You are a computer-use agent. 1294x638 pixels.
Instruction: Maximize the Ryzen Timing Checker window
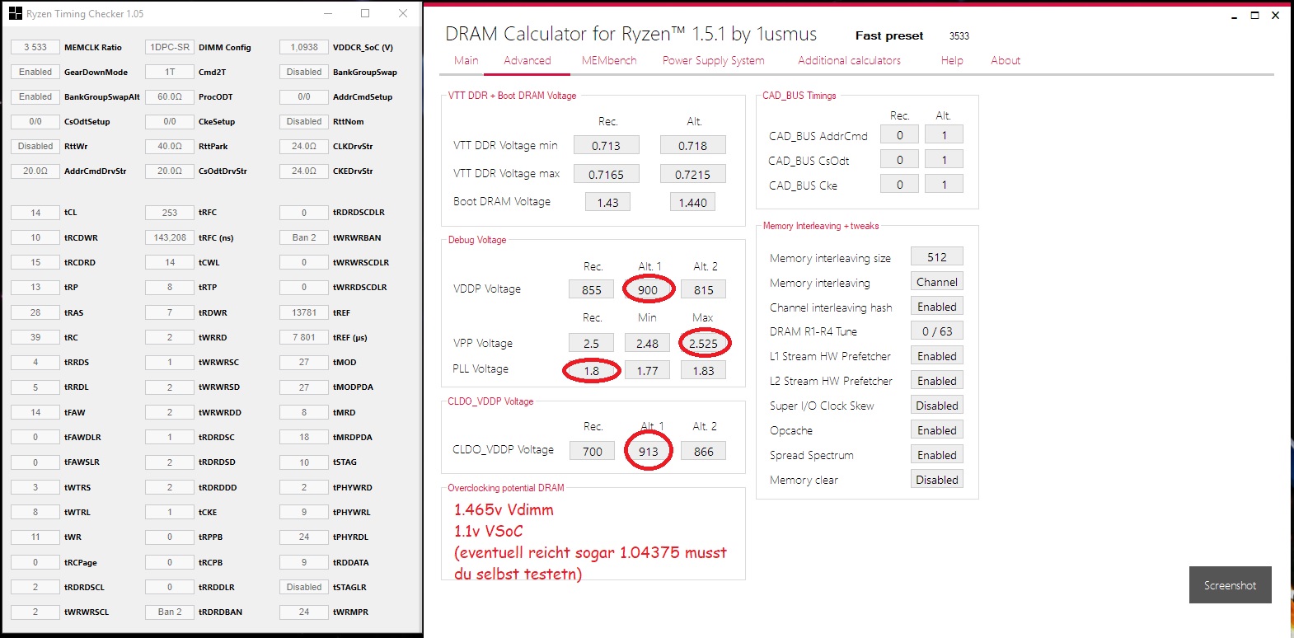tap(365, 13)
